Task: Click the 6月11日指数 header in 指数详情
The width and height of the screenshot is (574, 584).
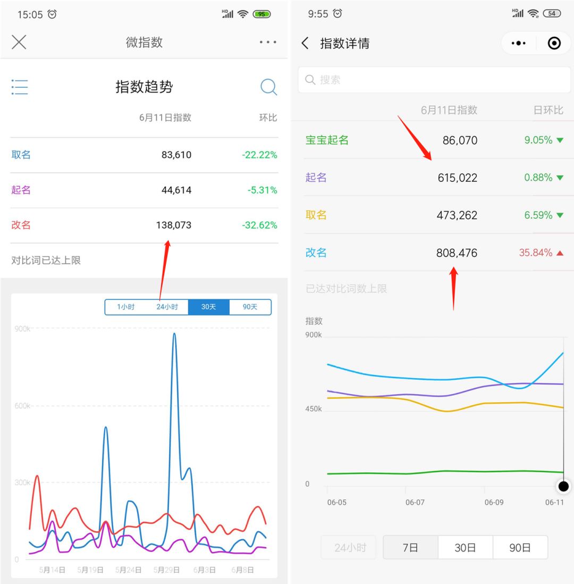Action: (449, 110)
